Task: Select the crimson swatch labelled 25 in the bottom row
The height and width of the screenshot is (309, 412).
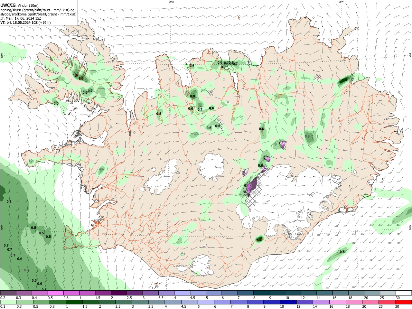Action: pos(387,302)
